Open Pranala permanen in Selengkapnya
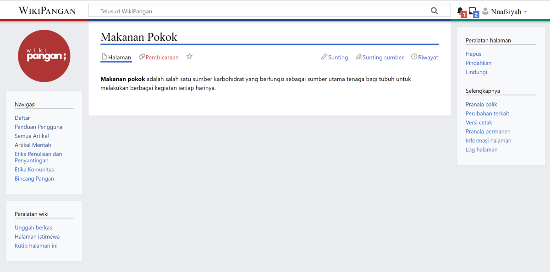This screenshot has width=550, height=272. [x=488, y=131]
